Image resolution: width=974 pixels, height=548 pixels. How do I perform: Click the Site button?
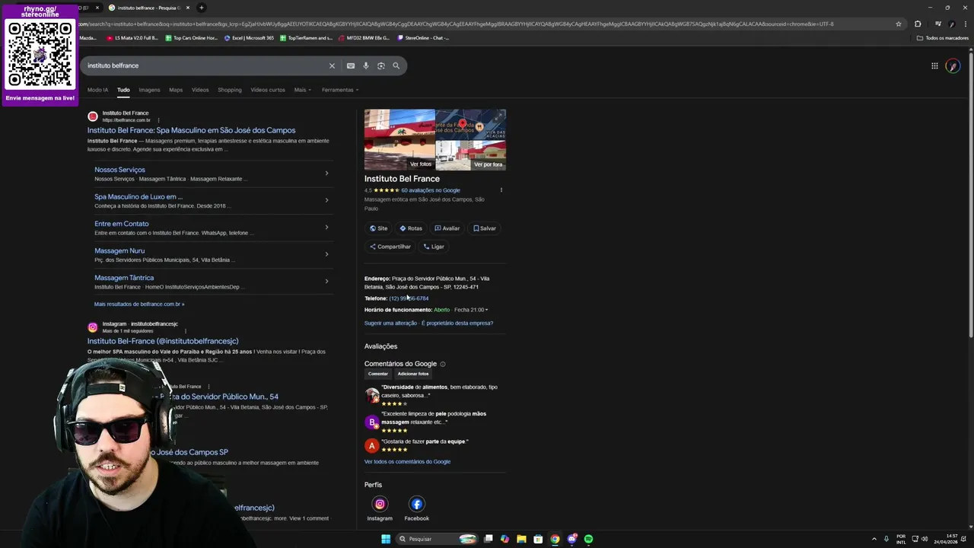tap(378, 228)
